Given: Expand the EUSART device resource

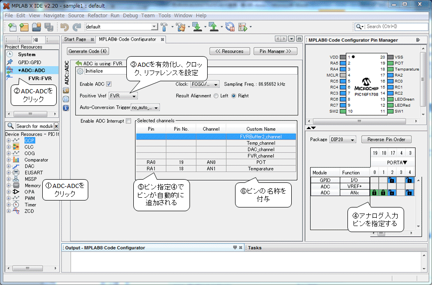Looking at the screenshot, I should pyautogui.click(x=8, y=173).
